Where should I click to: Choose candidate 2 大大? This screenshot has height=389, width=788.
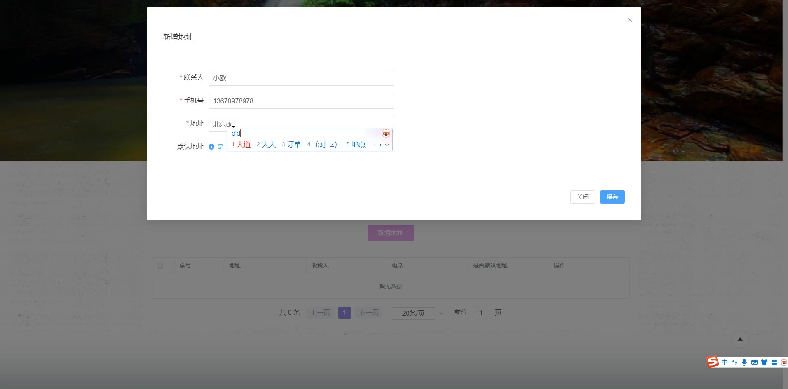coord(266,145)
